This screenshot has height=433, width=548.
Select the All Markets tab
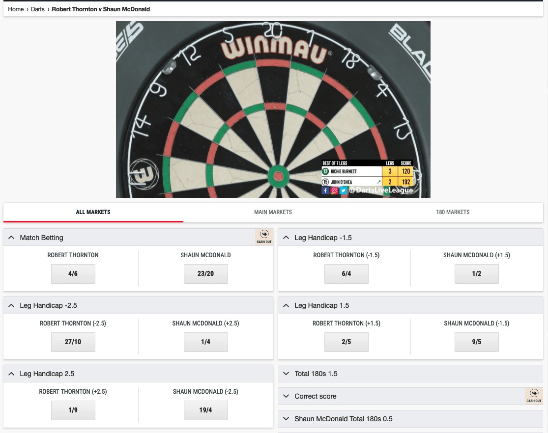[93, 212]
